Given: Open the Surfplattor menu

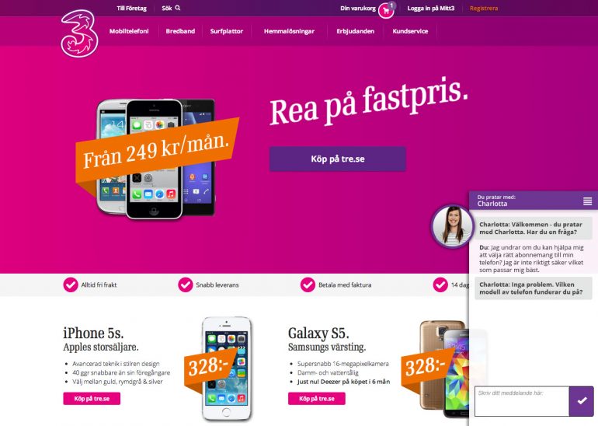Looking at the screenshot, I should (x=227, y=31).
